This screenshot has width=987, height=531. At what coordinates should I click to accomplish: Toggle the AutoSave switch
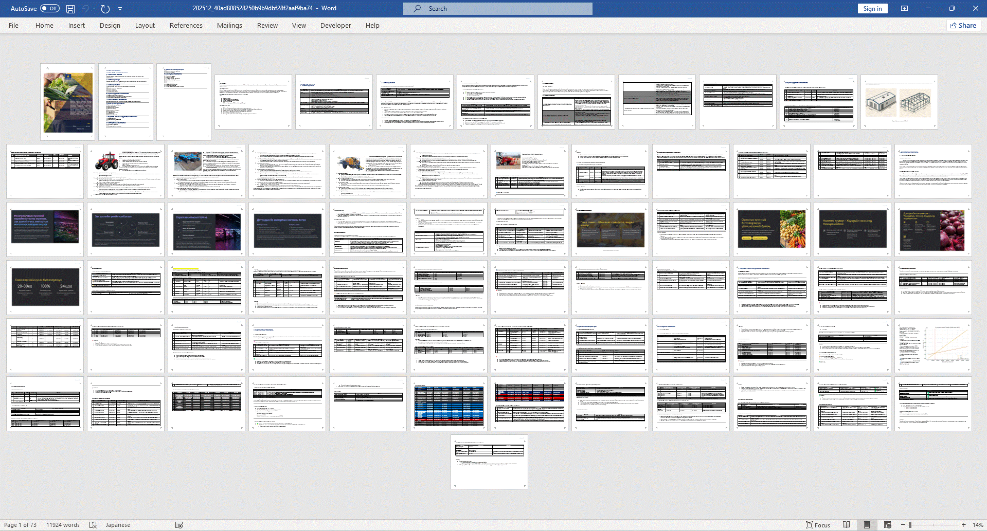point(49,9)
